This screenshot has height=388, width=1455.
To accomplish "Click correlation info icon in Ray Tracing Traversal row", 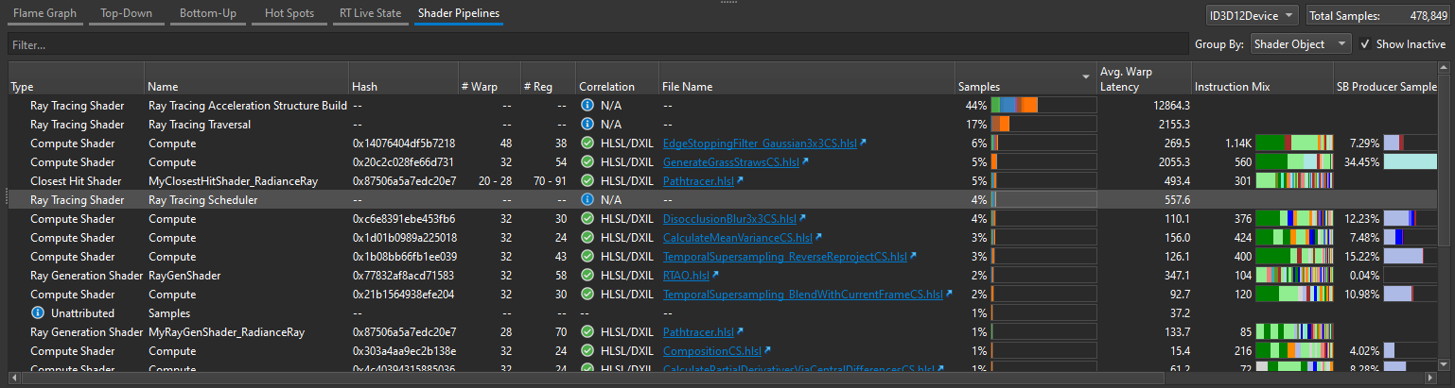I will pos(587,125).
